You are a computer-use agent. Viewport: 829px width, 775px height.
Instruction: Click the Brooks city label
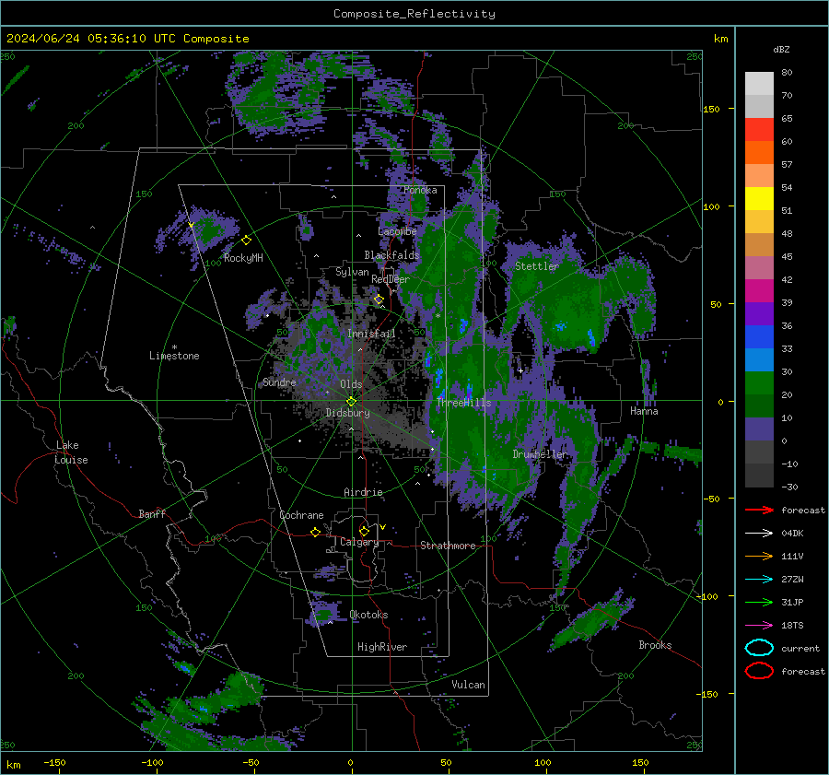coord(655,645)
